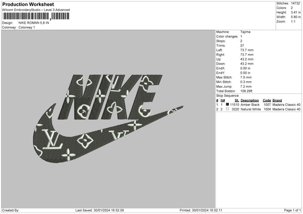Click the Stops value '2'
This screenshot has width=303, height=214.
pyautogui.click(x=241, y=41)
